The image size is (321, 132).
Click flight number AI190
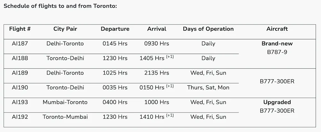[x=20, y=88]
